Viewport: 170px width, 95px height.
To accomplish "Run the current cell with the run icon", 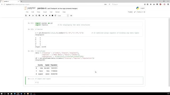I will click(50, 16).
